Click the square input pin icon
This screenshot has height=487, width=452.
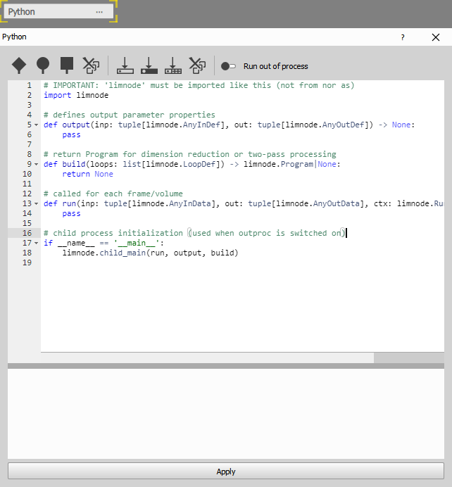[67, 65]
